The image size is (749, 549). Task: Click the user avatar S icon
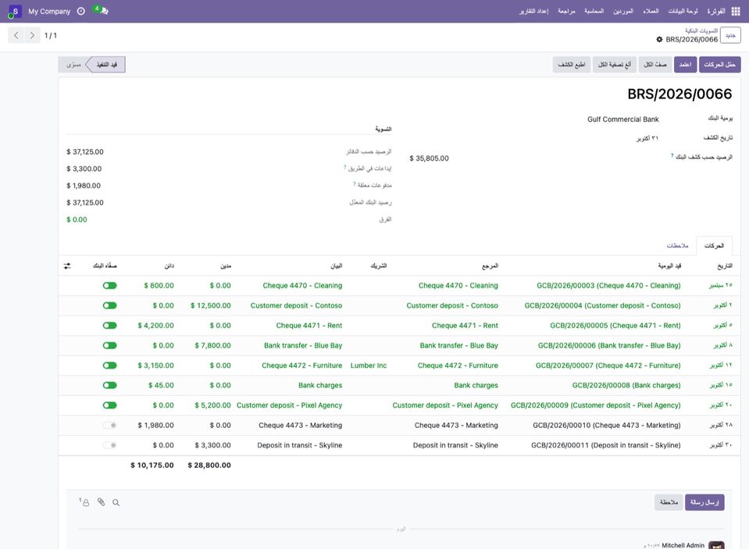click(15, 11)
